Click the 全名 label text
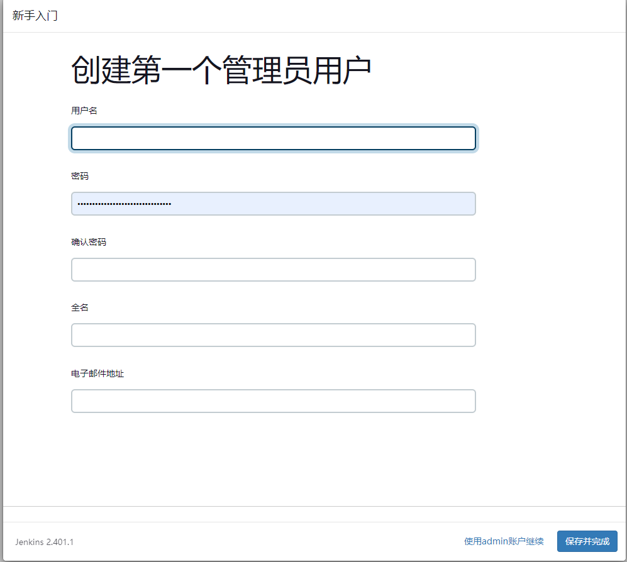The height and width of the screenshot is (562, 627). tap(80, 308)
